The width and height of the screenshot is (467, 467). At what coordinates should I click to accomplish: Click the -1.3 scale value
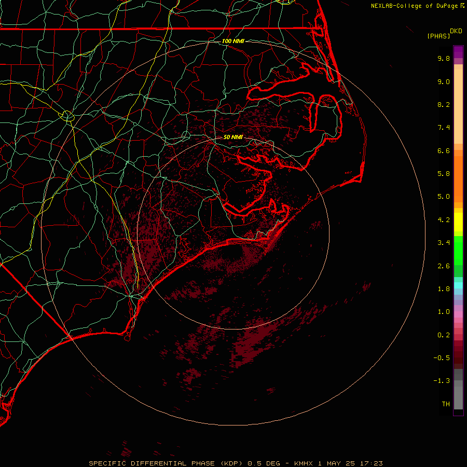(x=442, y=381)
